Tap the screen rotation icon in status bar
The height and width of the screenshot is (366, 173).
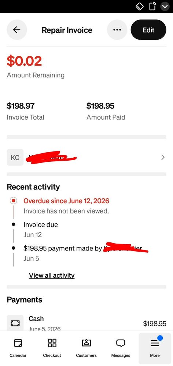pyautogui.click(x=139, y=7)
